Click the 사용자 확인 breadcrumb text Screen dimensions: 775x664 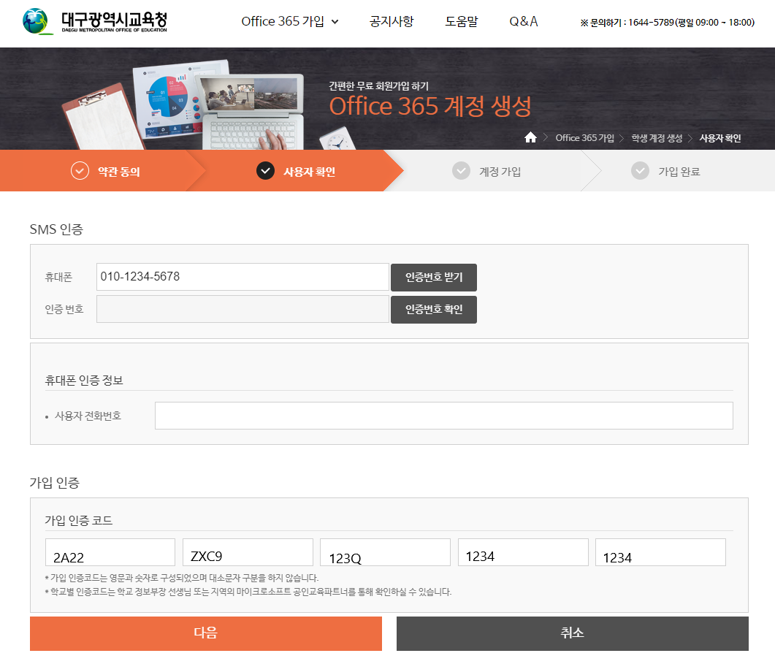pyautogui.click(x=720, y=138)
